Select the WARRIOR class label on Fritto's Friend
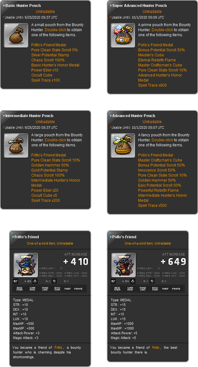The height and width of the screenshot is (367, 198). coord(32,289)
